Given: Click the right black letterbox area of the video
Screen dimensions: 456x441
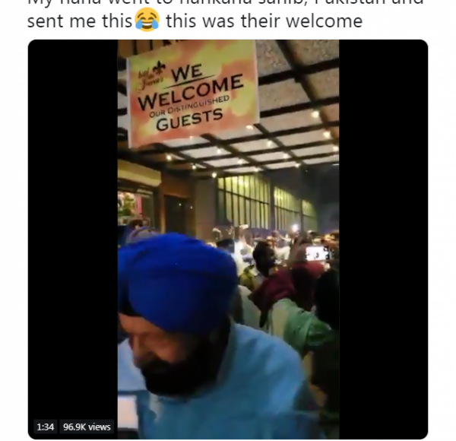Looking at the screenshot, I should coord(383,239).
